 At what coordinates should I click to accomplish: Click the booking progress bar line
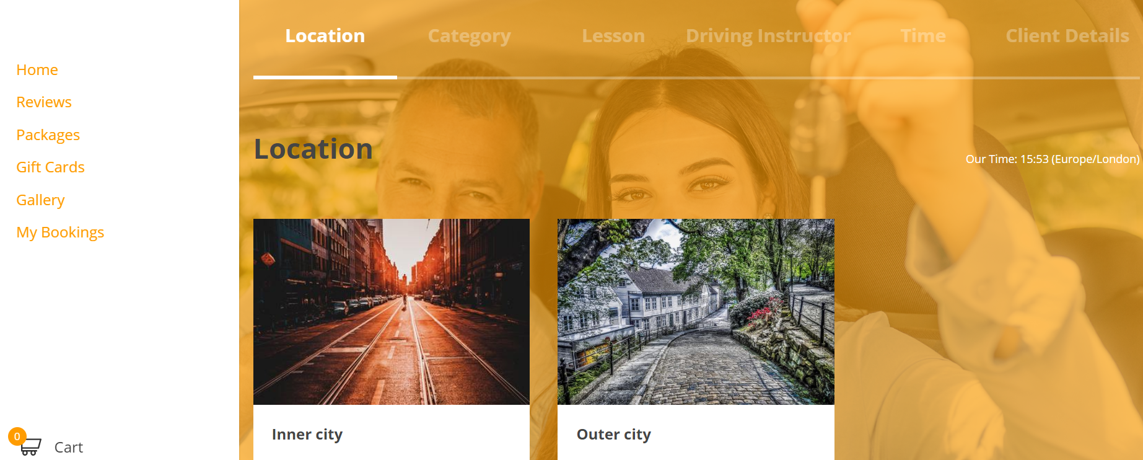[x=696, y=77]
